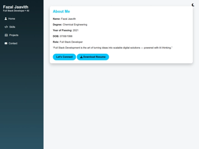199x149 pixels.
Task: Click the Contact envelope icon
Action: tap(6, 43)
